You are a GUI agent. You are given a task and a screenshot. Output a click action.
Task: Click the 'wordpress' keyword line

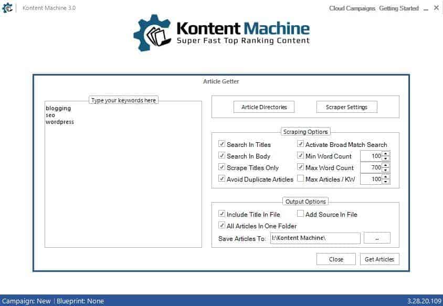[60, 122]
